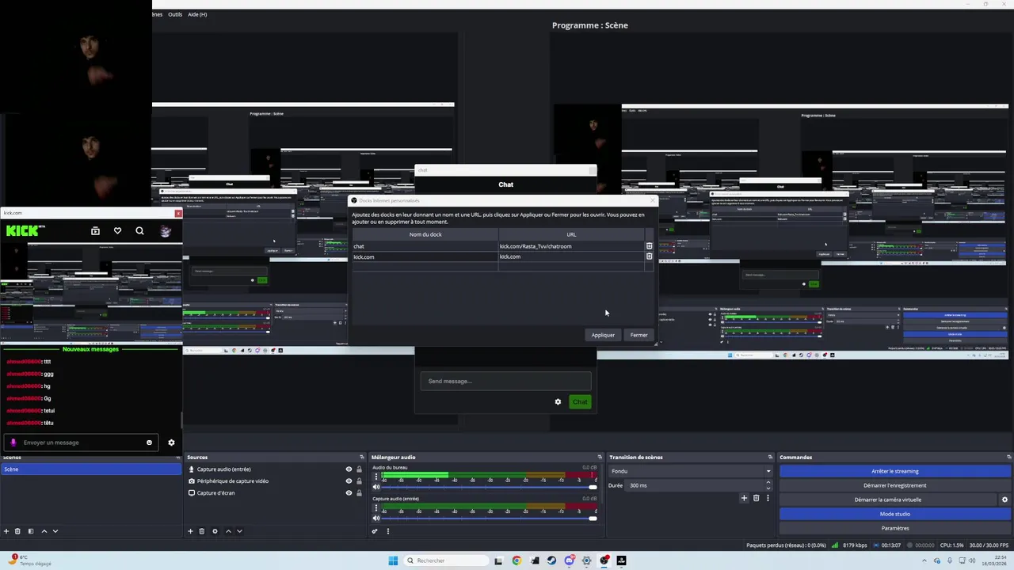
Task: Open Kick chat settings gear
Action: click(x=171, y=443)
